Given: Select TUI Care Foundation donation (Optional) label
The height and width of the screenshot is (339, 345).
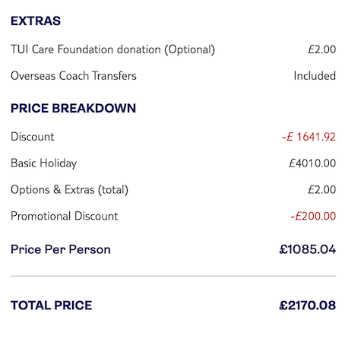Looking at the screenshot, I should click(x=112, y=49).
